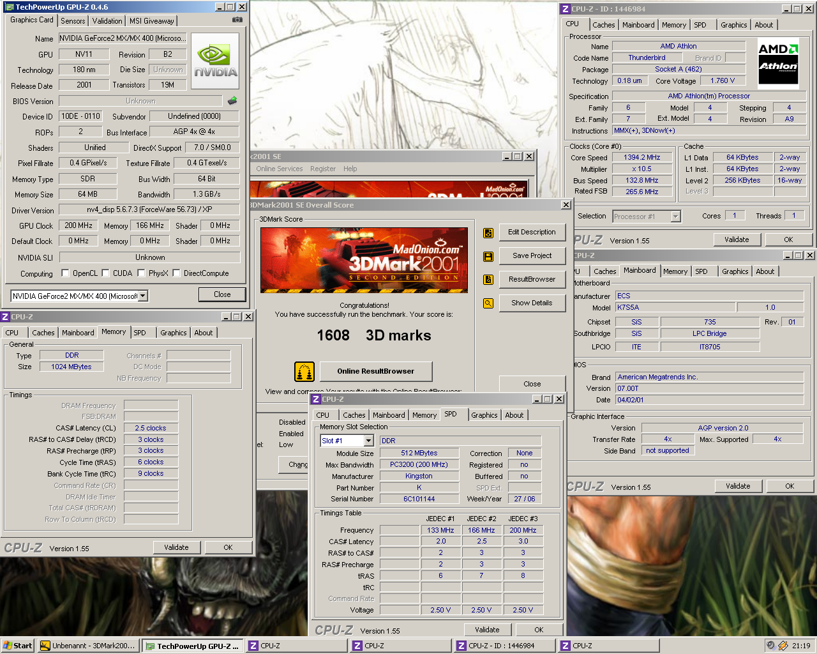Click the GPU-Z Name field
The image size is (817, 654).
123,38
